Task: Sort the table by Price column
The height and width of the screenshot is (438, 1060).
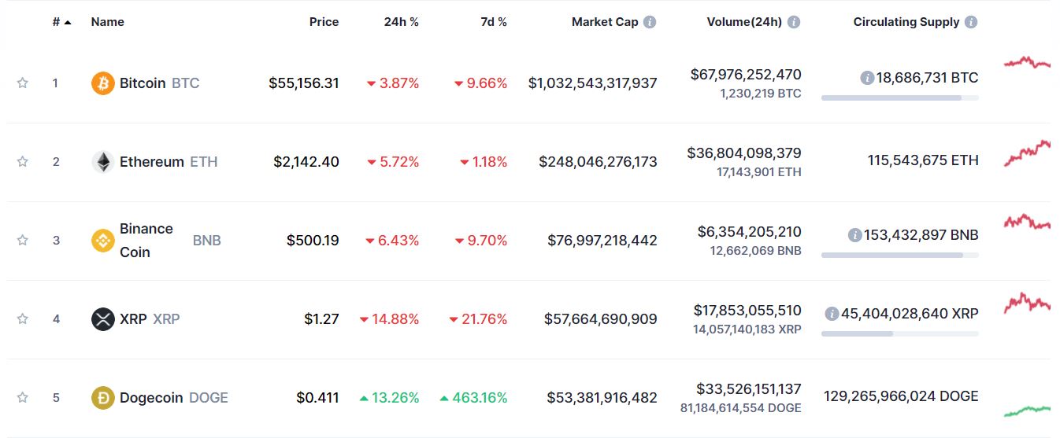Action: coord(324,22)
